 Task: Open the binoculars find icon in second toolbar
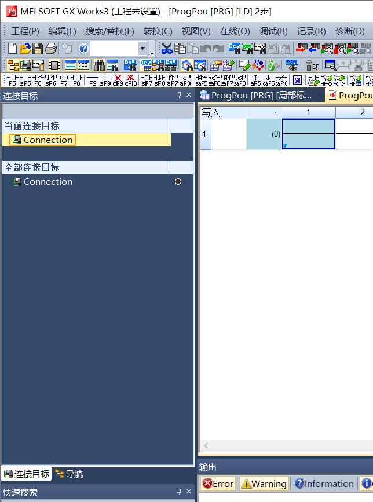tap(99, 65)
